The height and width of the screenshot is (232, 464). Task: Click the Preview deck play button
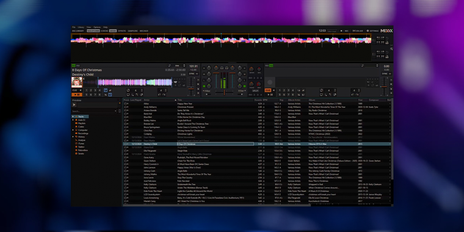point(74,105)
